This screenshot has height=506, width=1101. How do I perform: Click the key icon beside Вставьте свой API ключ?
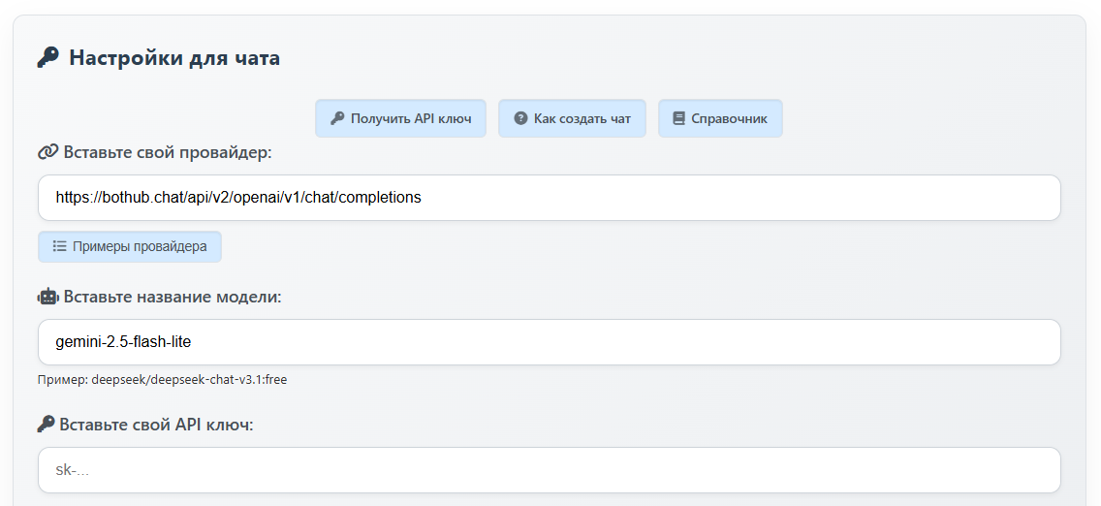46,424
